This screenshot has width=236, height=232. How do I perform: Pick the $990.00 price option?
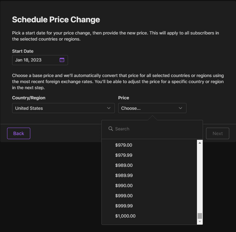149,185
